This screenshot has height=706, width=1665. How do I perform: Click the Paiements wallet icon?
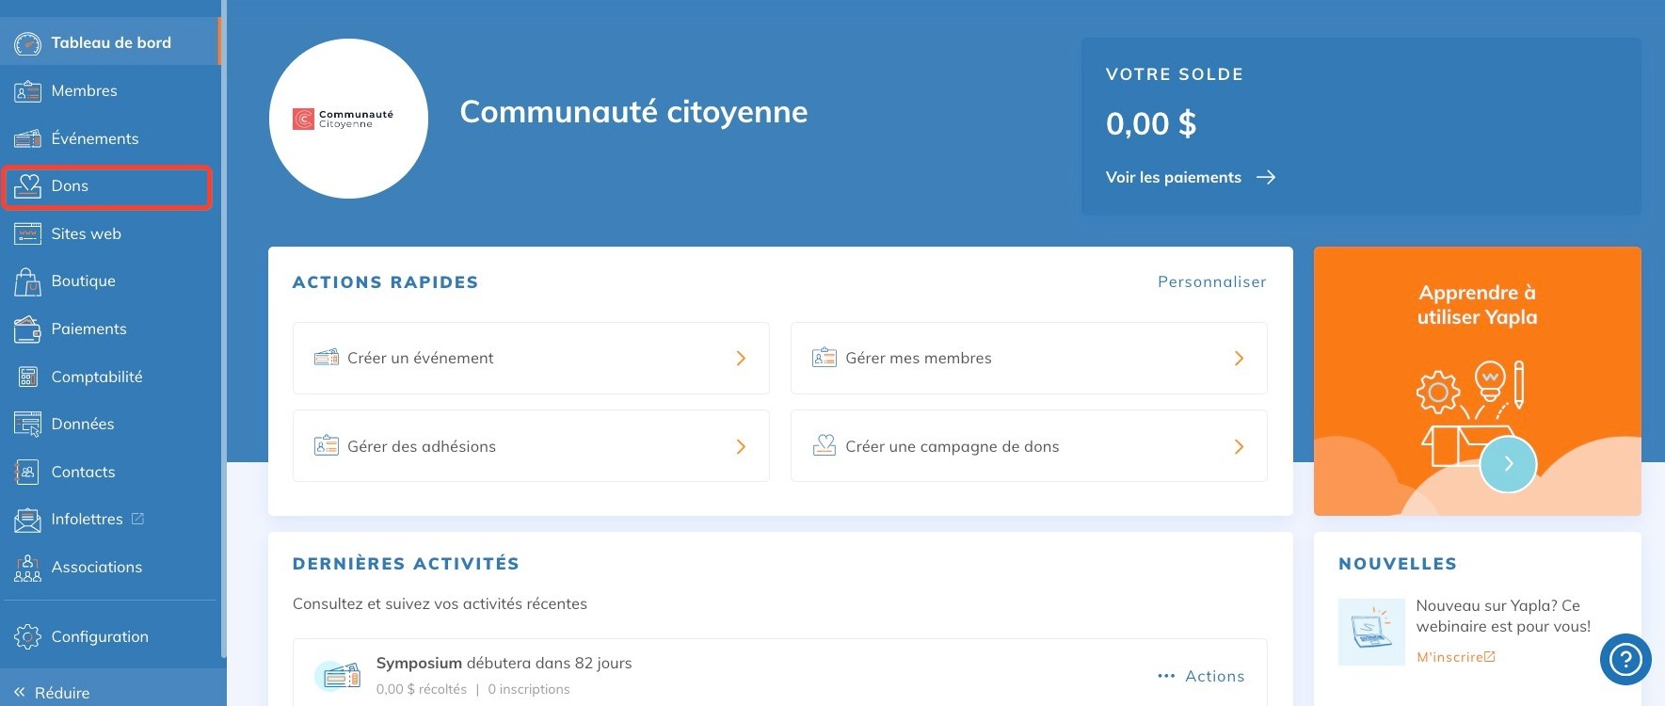[27, 329]
